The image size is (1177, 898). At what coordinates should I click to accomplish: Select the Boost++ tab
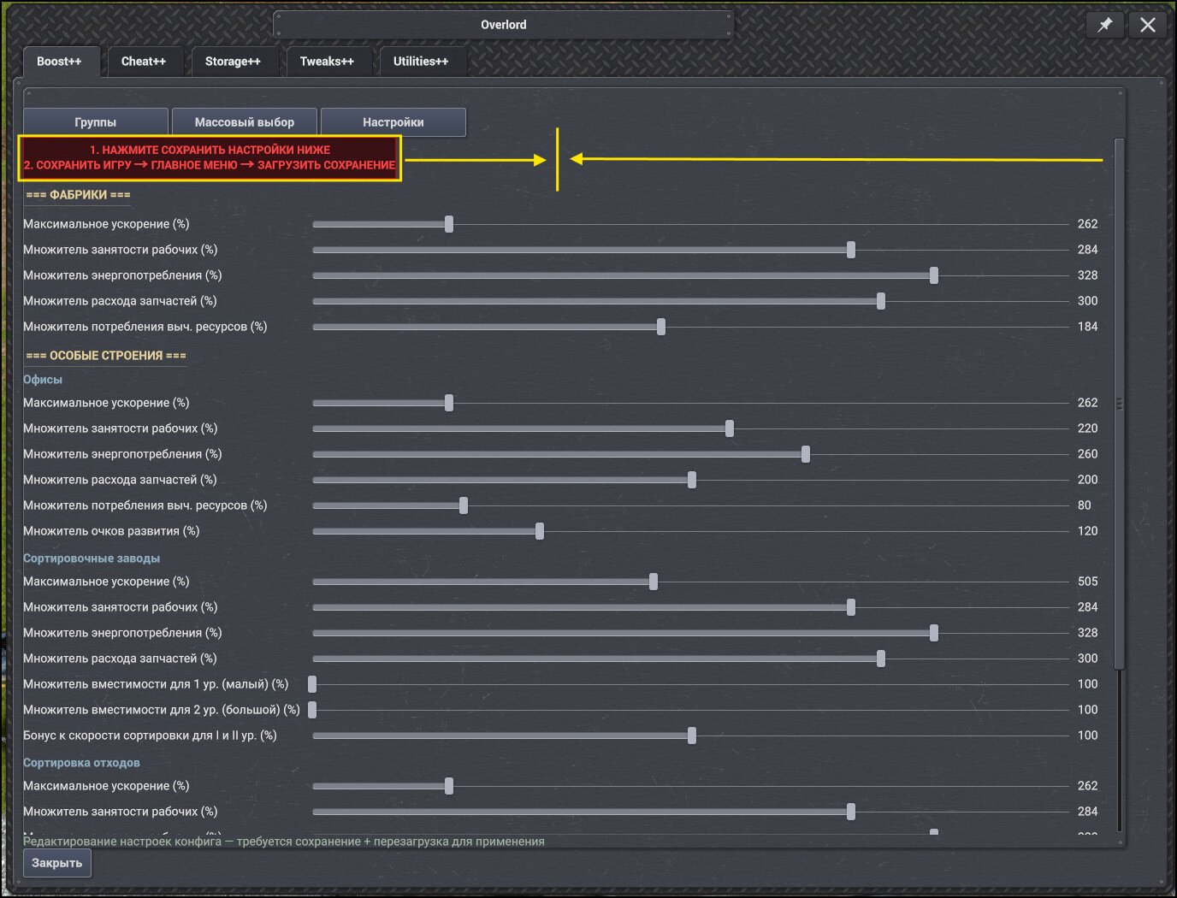60,62
